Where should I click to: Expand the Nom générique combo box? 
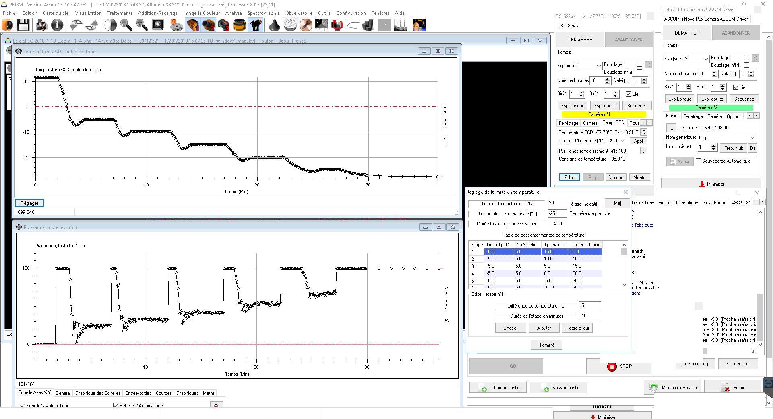752,138
